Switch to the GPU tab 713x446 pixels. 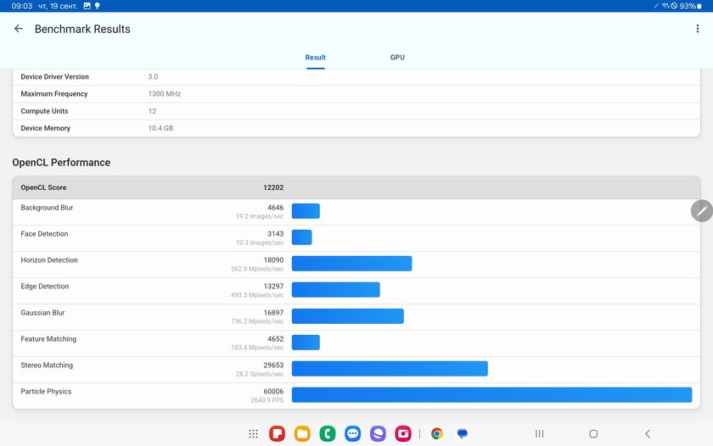coord(397,57)
